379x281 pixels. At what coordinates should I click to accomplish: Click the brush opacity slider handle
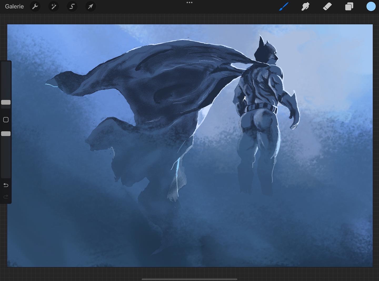click(x=6, y=134)
